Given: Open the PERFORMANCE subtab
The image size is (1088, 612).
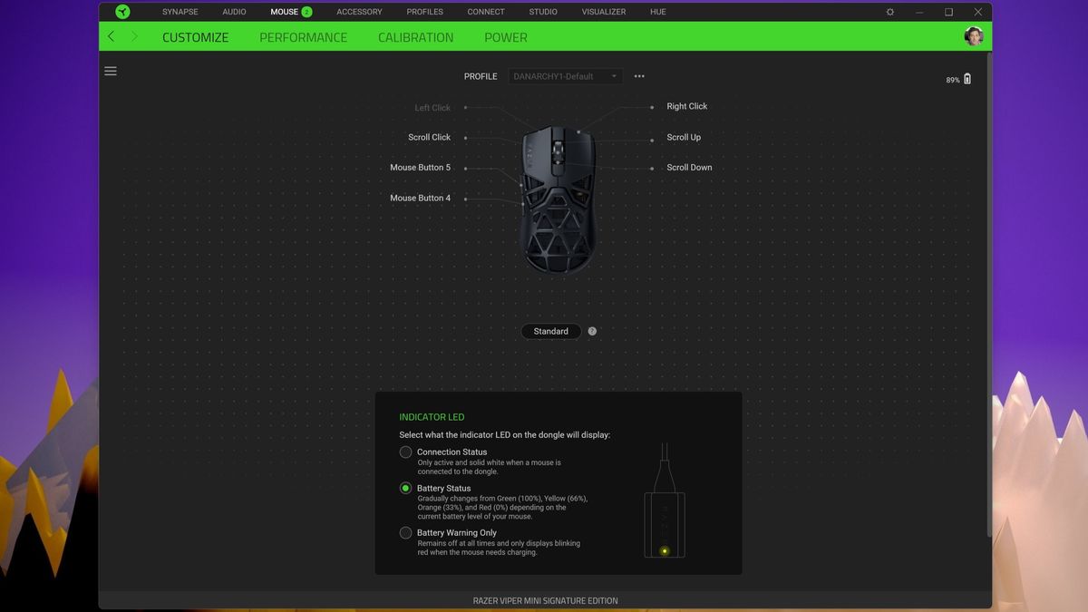Looking at the screenshot, I should tap(303, 37).
